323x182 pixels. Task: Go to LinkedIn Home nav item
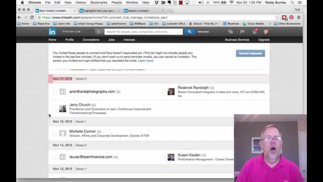point(52,40)
